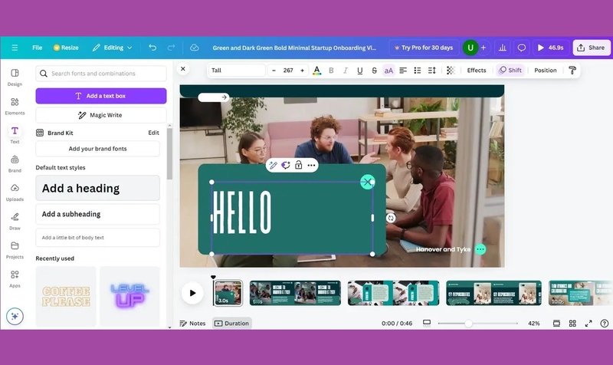The width and height of the screenshot is (613, 365).
Task: Toggle the Duration button
Action: click(x=232, y=323)
